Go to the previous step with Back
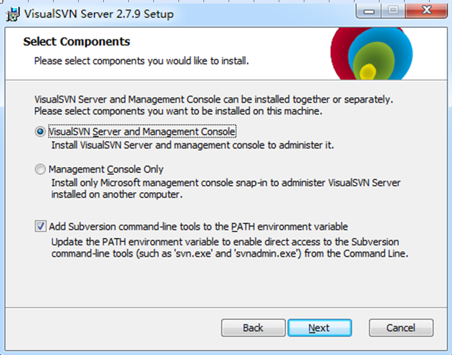The height and width of the screenshot is (355, 452). click(x=253, y=328)
